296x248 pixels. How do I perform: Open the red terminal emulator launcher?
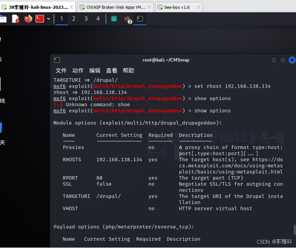[x=40, y=19]
